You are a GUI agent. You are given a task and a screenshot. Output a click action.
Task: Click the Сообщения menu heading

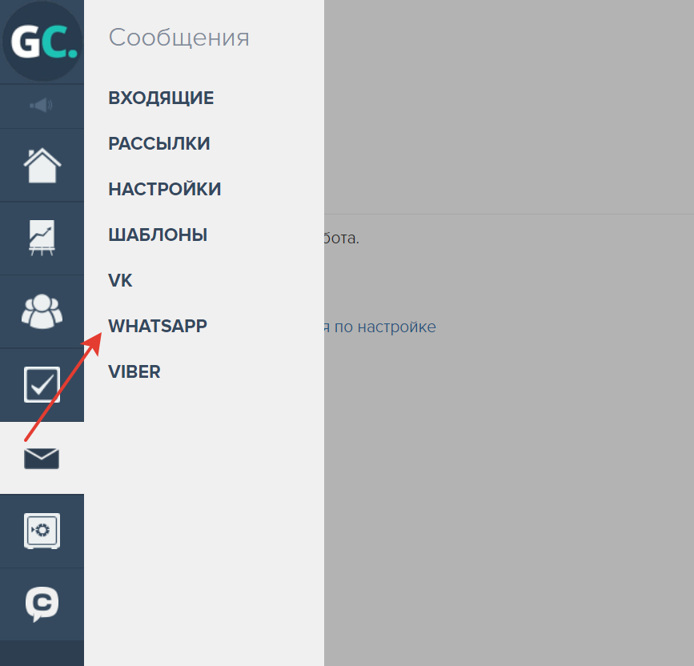coord(179,37)
